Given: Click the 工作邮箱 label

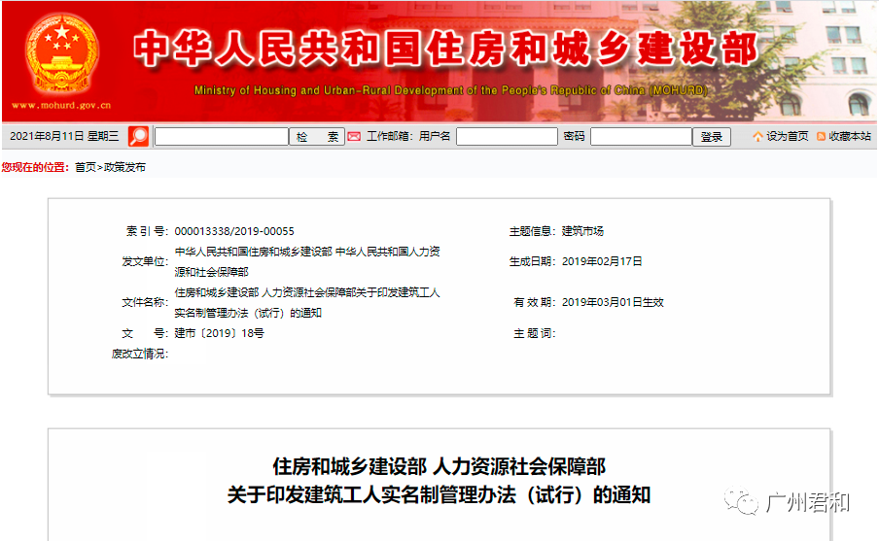Looking at the screenshot, I should pos(389,137).
